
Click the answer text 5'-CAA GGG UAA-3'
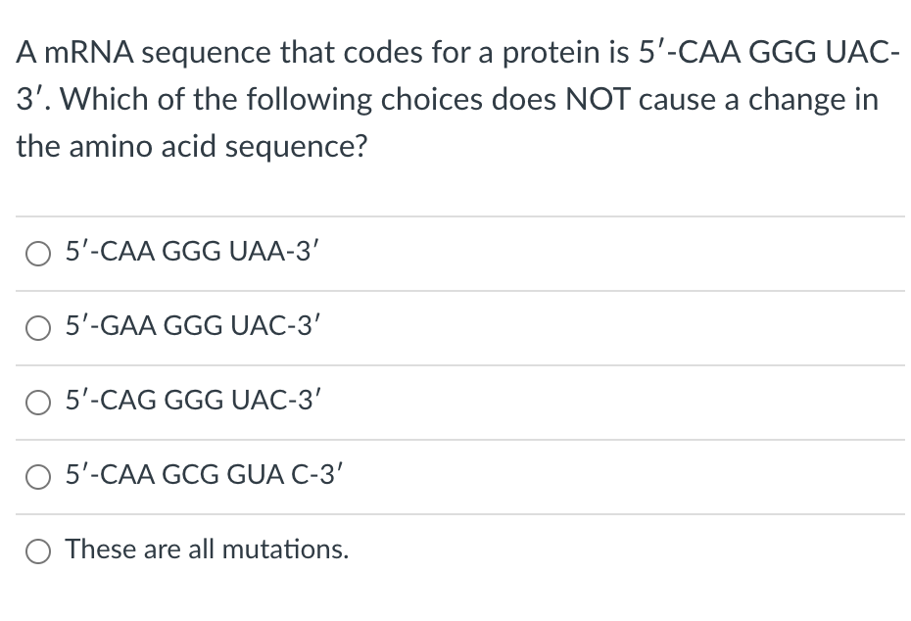pos(191,252)
